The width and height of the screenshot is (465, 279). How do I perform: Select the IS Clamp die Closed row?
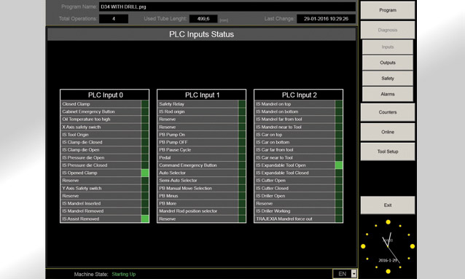[104, 142]
